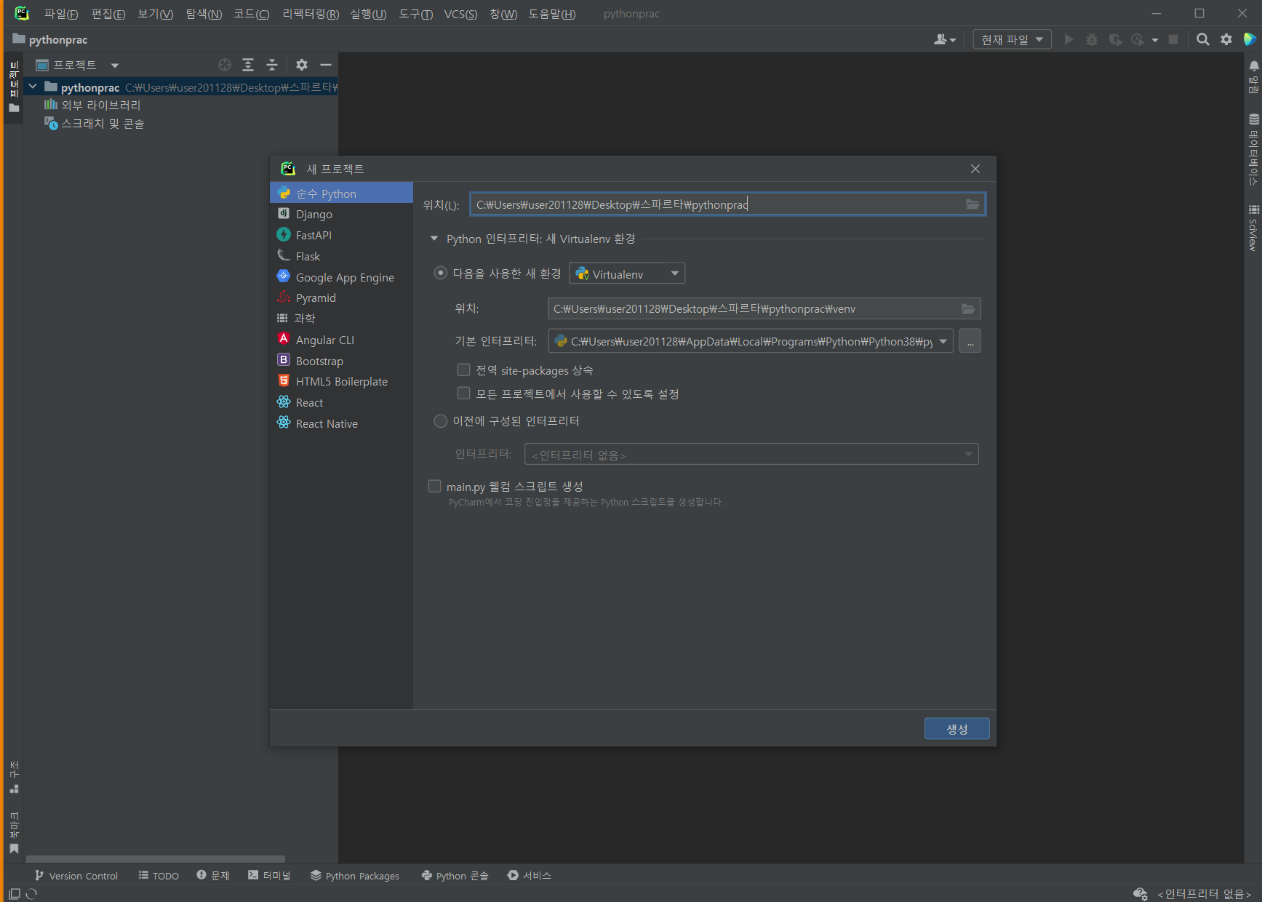Open the 서비스 tool window
This screenshot has height=902, width=1262.
(x=530, y=876)
